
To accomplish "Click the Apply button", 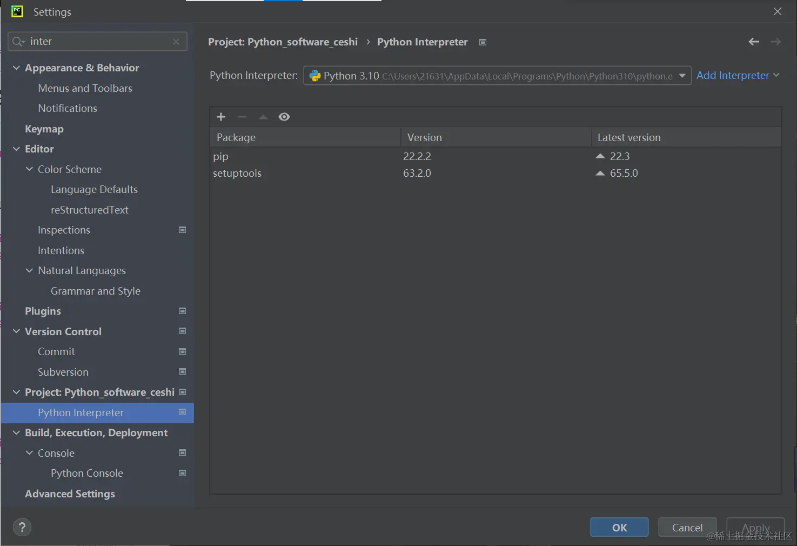I will pyautogui.click(x=755, y=527).
